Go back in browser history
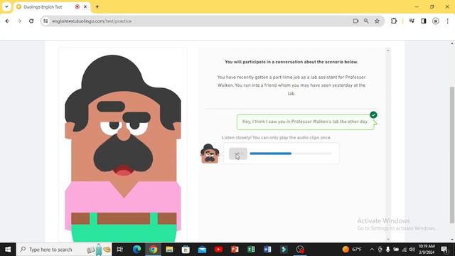This screenshot has width=455, height=256. click(7, 21)
